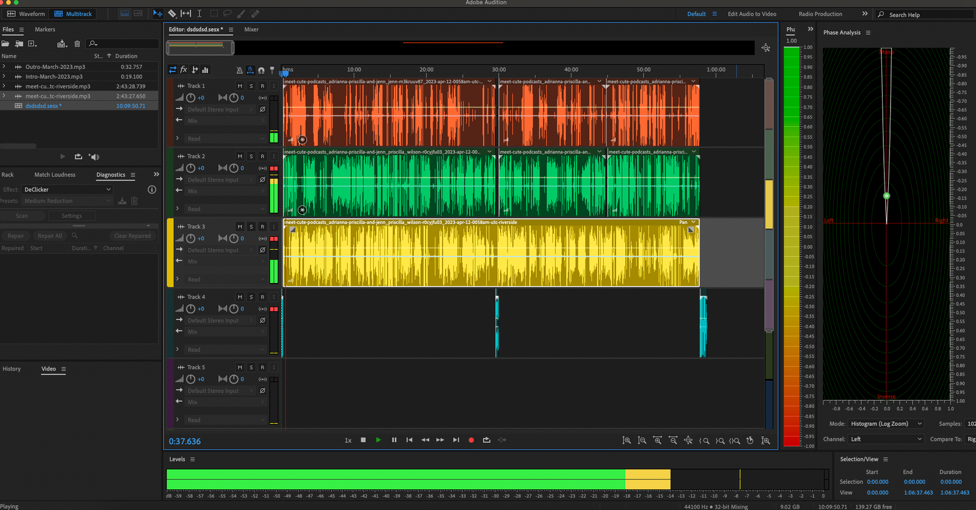Click the Scan button in Diagnostics
976x510 pixels.
pos(22,216)
